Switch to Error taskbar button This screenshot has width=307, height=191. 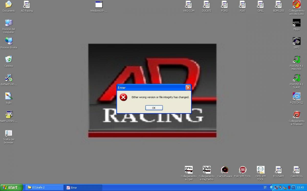coord(83,187)
